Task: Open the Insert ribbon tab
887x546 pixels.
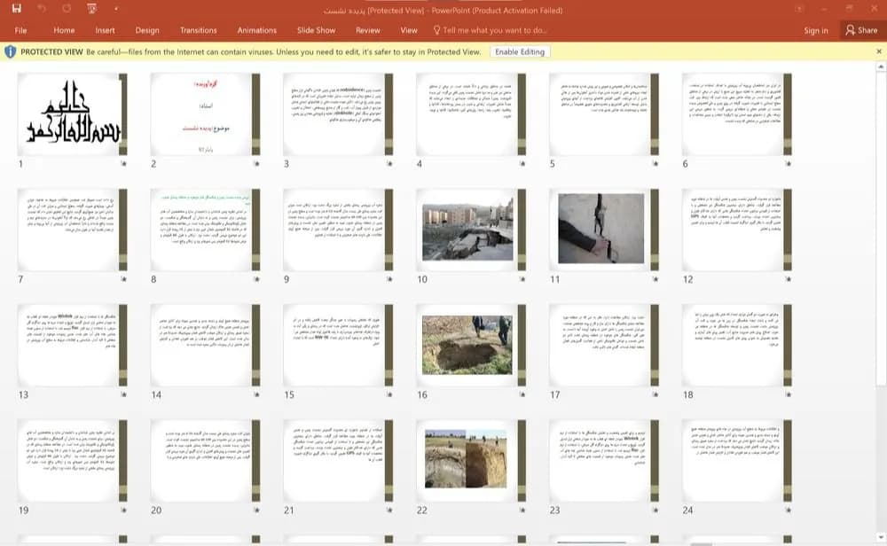Action: pos(106,30)
